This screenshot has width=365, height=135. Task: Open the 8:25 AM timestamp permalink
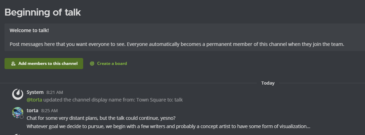pyautogui.click(x=49, y=111)
